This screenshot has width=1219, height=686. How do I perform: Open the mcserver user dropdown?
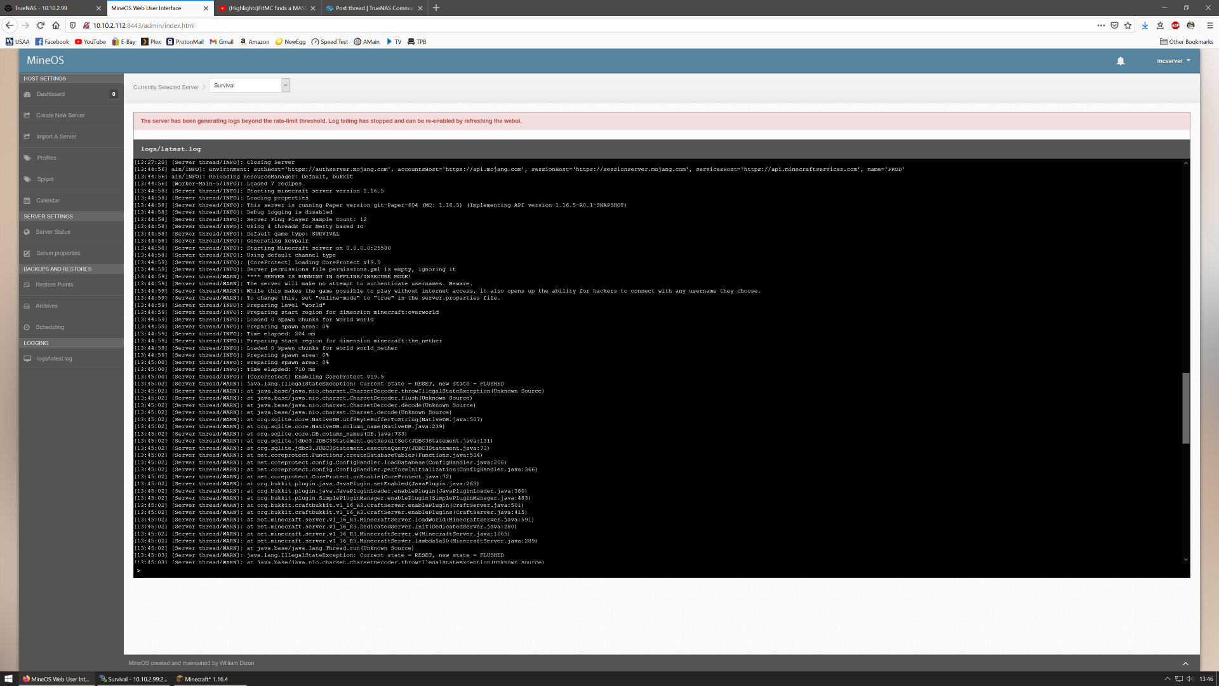1173,61
